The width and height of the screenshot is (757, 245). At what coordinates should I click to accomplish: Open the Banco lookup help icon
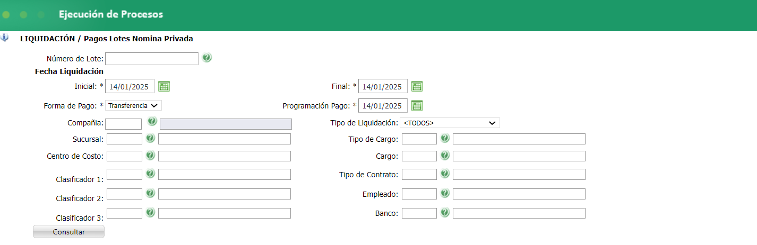point(445,213)
